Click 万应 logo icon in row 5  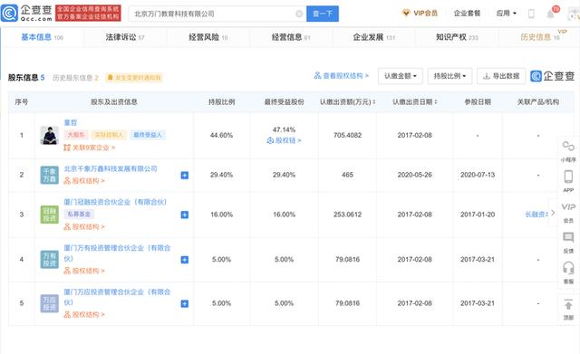click(x=50, y=303)
